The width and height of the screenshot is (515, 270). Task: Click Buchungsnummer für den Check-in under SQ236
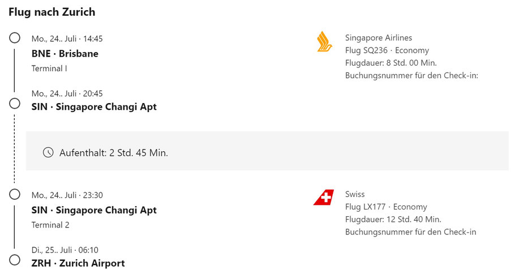411,75
